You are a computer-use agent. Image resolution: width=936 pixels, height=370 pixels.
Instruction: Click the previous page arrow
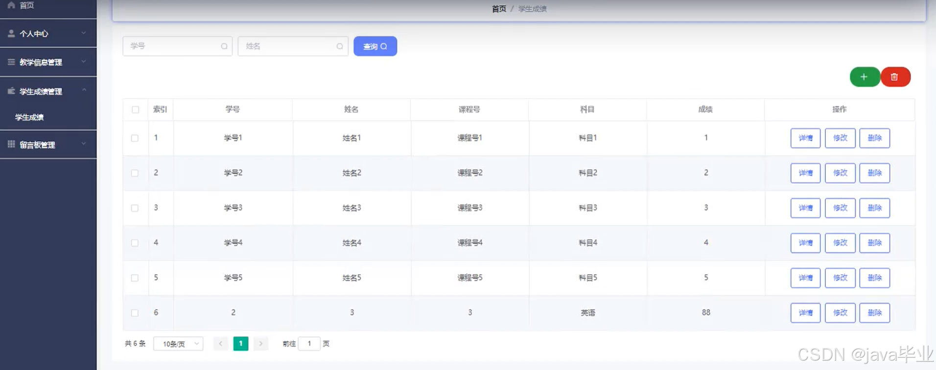(x=221, y=344)
